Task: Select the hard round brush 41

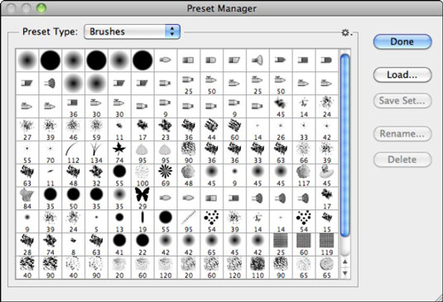Action: tap(119, 244)
